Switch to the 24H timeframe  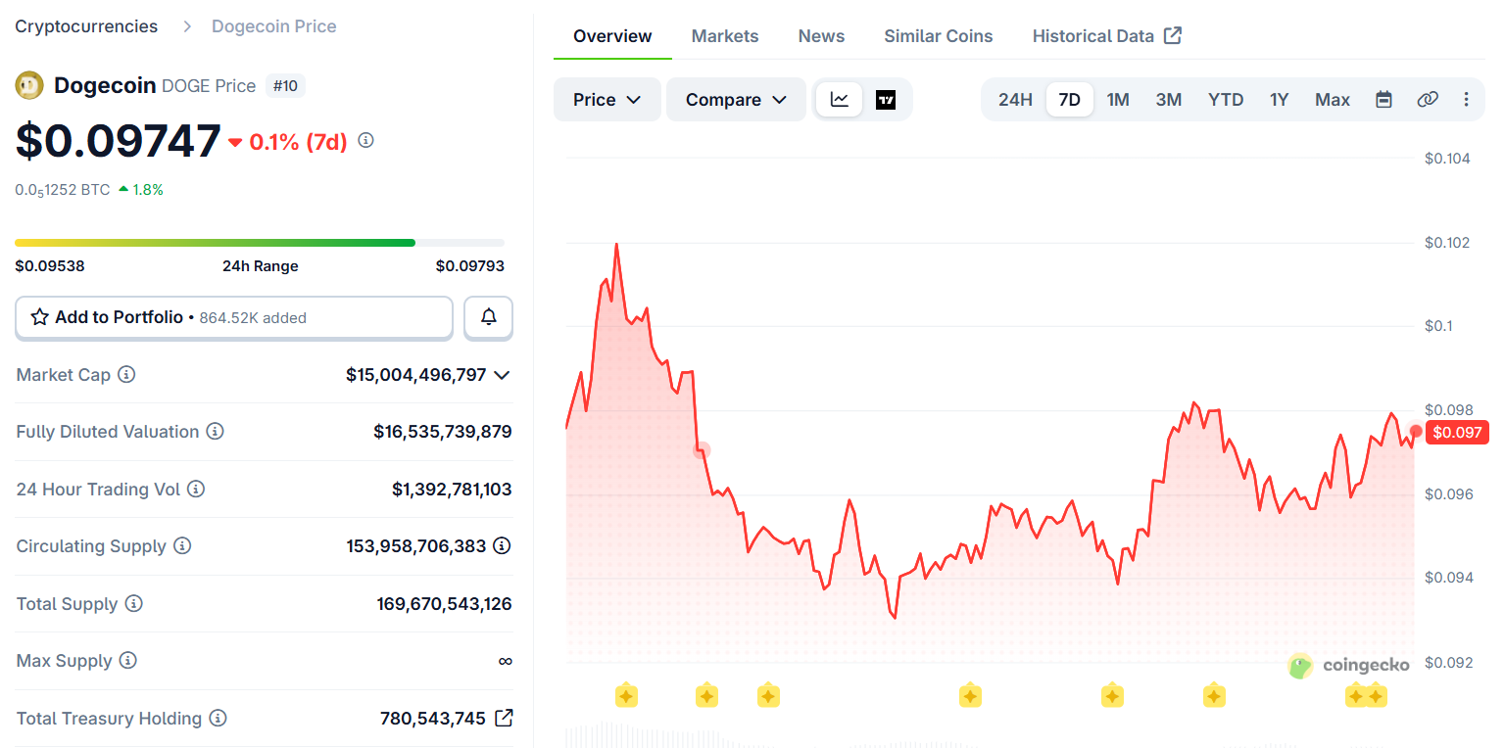click(x=1016, y=99)
